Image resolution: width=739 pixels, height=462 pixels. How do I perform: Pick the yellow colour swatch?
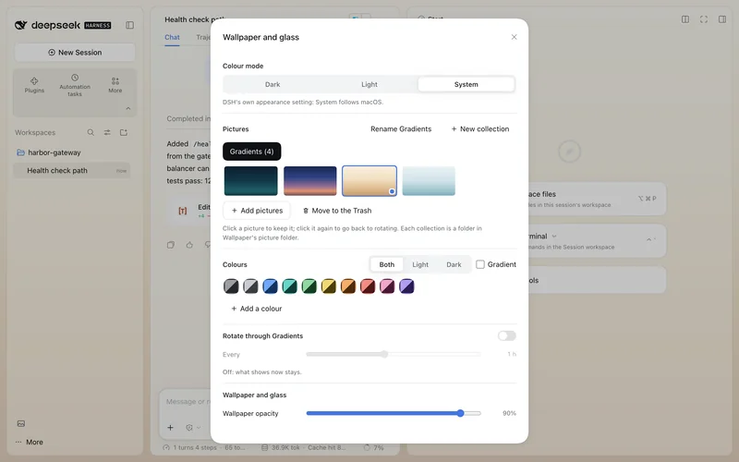(329, 286)
